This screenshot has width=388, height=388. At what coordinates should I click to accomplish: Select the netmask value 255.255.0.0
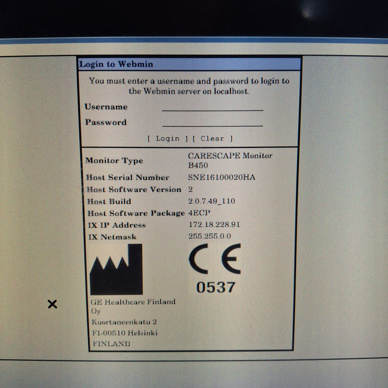click(x=210, y=237)
